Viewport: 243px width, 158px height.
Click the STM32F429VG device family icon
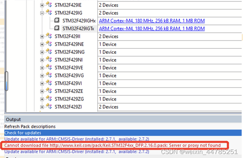(x=49, y=75)
